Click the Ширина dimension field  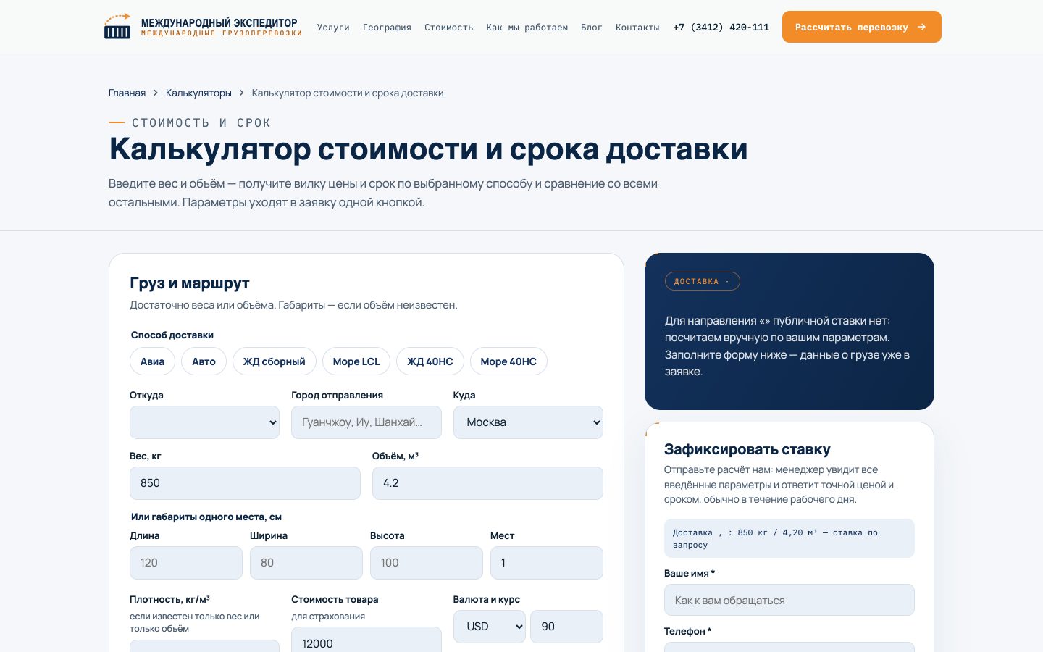(x=306, y=563)
